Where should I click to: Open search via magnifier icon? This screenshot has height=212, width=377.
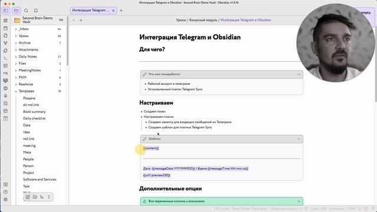coord(26,11)
